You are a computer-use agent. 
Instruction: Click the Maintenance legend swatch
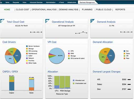point(27,53)
